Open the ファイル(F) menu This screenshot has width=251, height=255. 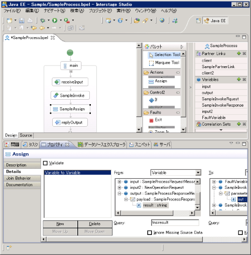(12, 11)
